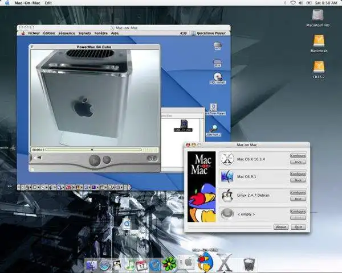Viewport: 342px width, 273px height.
Task: Click the About button
Action: point(281,226)
